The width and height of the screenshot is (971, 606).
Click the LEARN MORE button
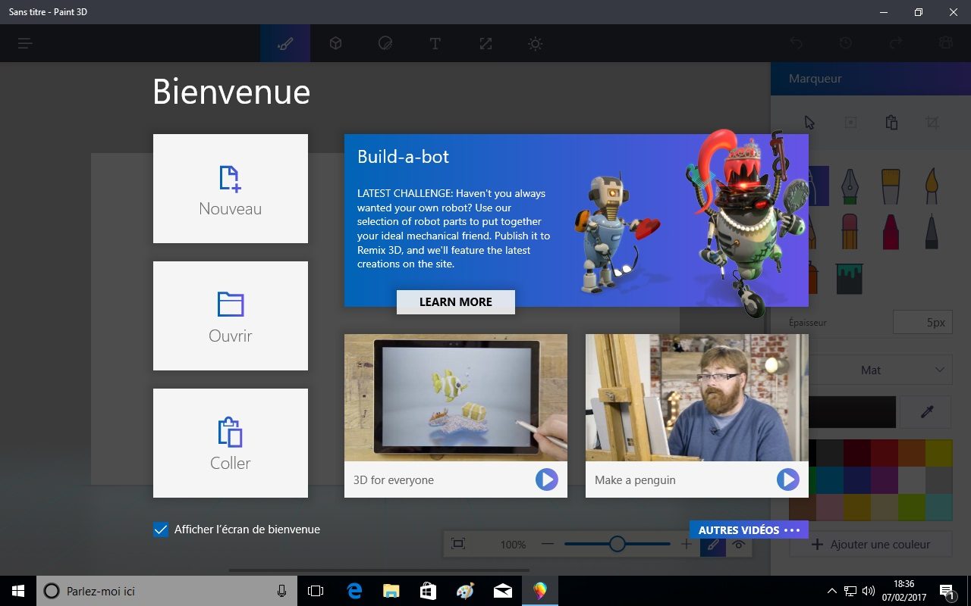click(x=455, y=301)
